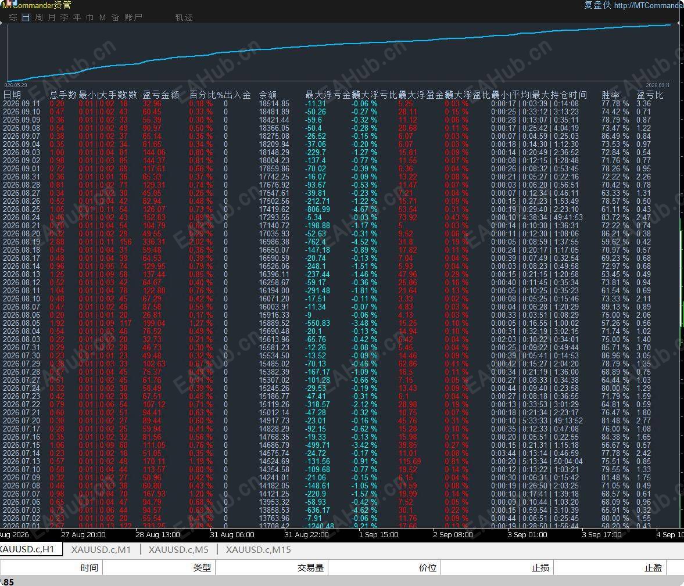This screenshot has height=586, width=684.
Task: Click the 盈亏比 column heading
Action: 650,95
